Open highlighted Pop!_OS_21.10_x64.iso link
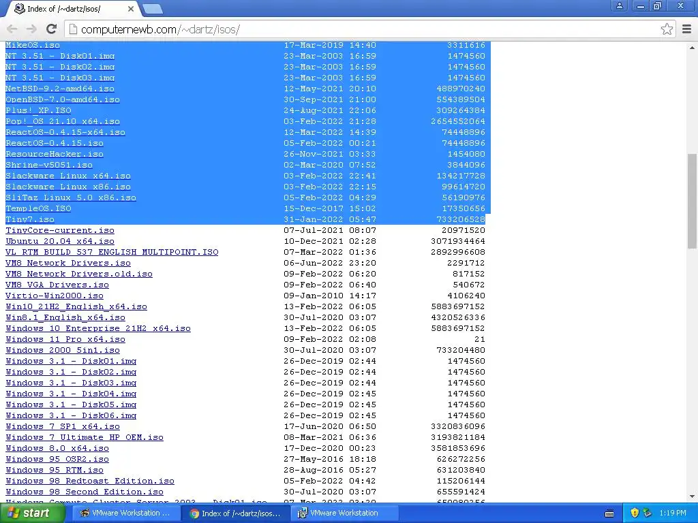This screenshot has width=698, height=523. click(63, 121)
